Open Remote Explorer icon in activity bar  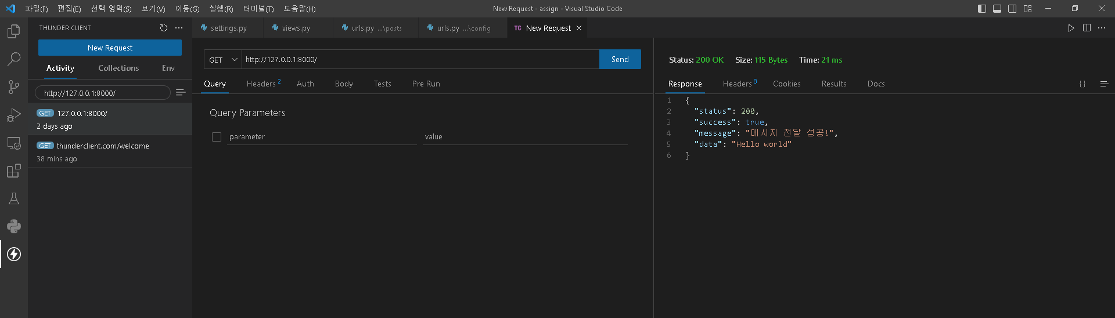pyautogui.click(x=14, y=143)
